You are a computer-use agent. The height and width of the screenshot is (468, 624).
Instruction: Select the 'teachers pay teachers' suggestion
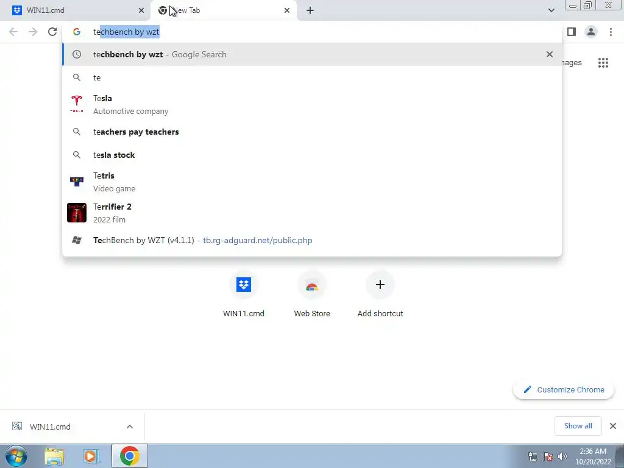(312, 132)
